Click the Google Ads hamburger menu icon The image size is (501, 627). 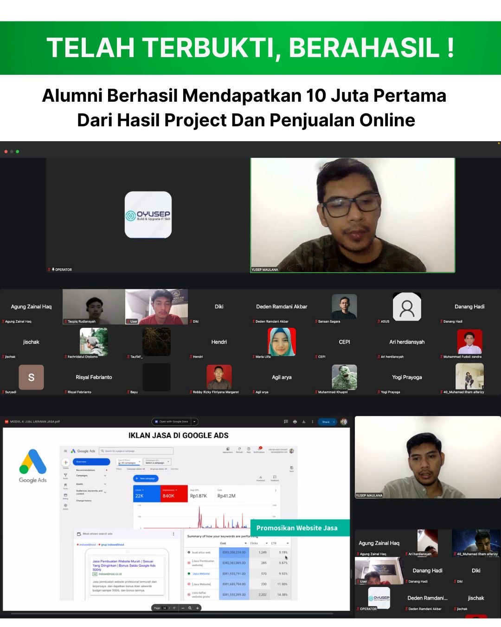[65, 451]
